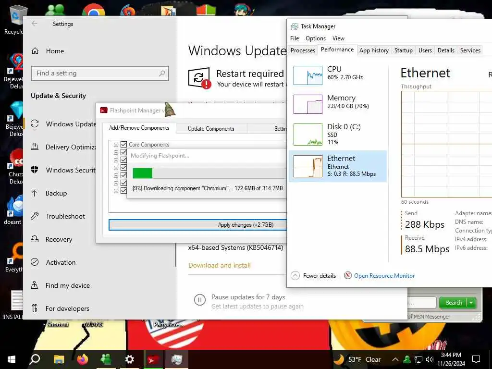Click Download and install link
492x369 pixels.
pyautogui.click(x=219, y=265)
